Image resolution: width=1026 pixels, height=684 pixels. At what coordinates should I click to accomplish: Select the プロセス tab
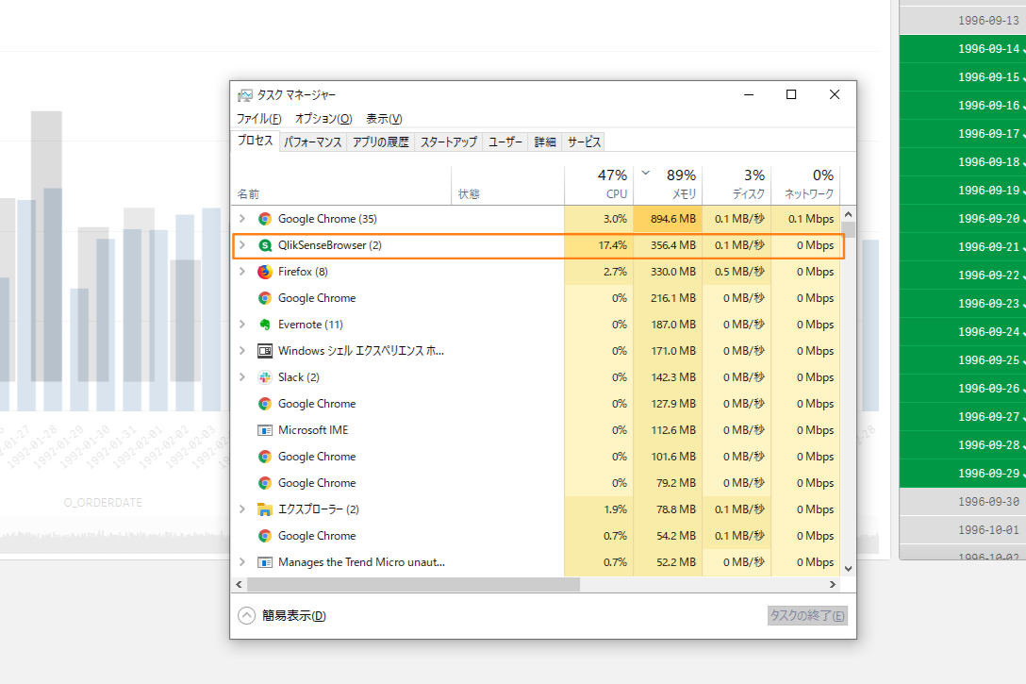(256, 141)
